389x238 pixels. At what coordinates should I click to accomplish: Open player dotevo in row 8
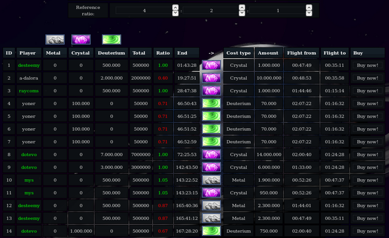click(x=29, y=154)
